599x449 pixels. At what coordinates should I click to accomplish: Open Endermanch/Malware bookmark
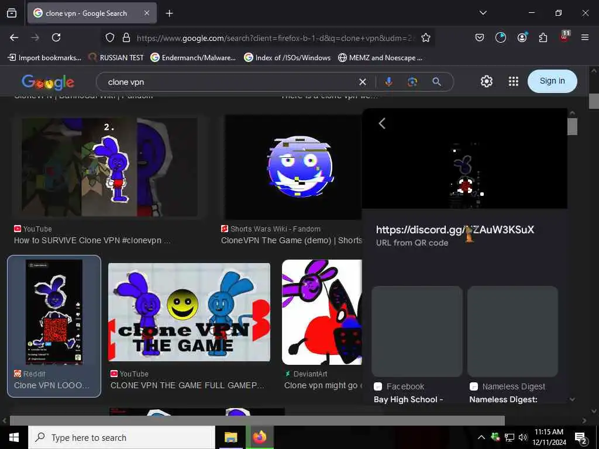pos(193,58)
